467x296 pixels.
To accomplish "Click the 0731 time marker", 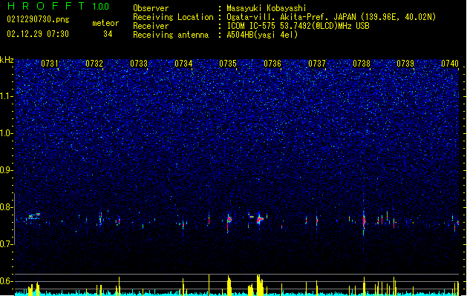I will [x=50, y=64].
